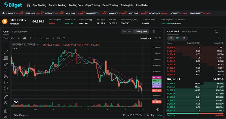Image resolution: width=226 pixels, height=119 pixels.
Task: Open the Spot Trading menu
Action: [39, 5]
